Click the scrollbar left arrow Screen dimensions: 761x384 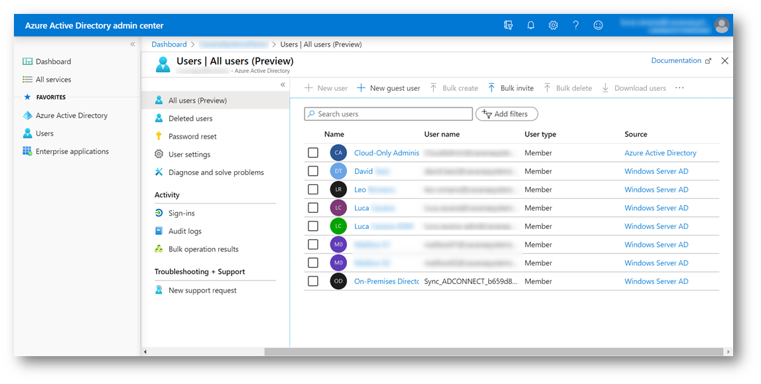tap(145, 352)
